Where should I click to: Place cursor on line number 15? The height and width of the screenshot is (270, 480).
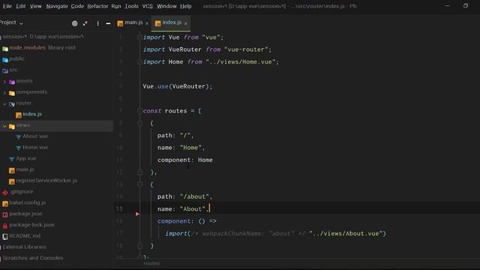119,208
